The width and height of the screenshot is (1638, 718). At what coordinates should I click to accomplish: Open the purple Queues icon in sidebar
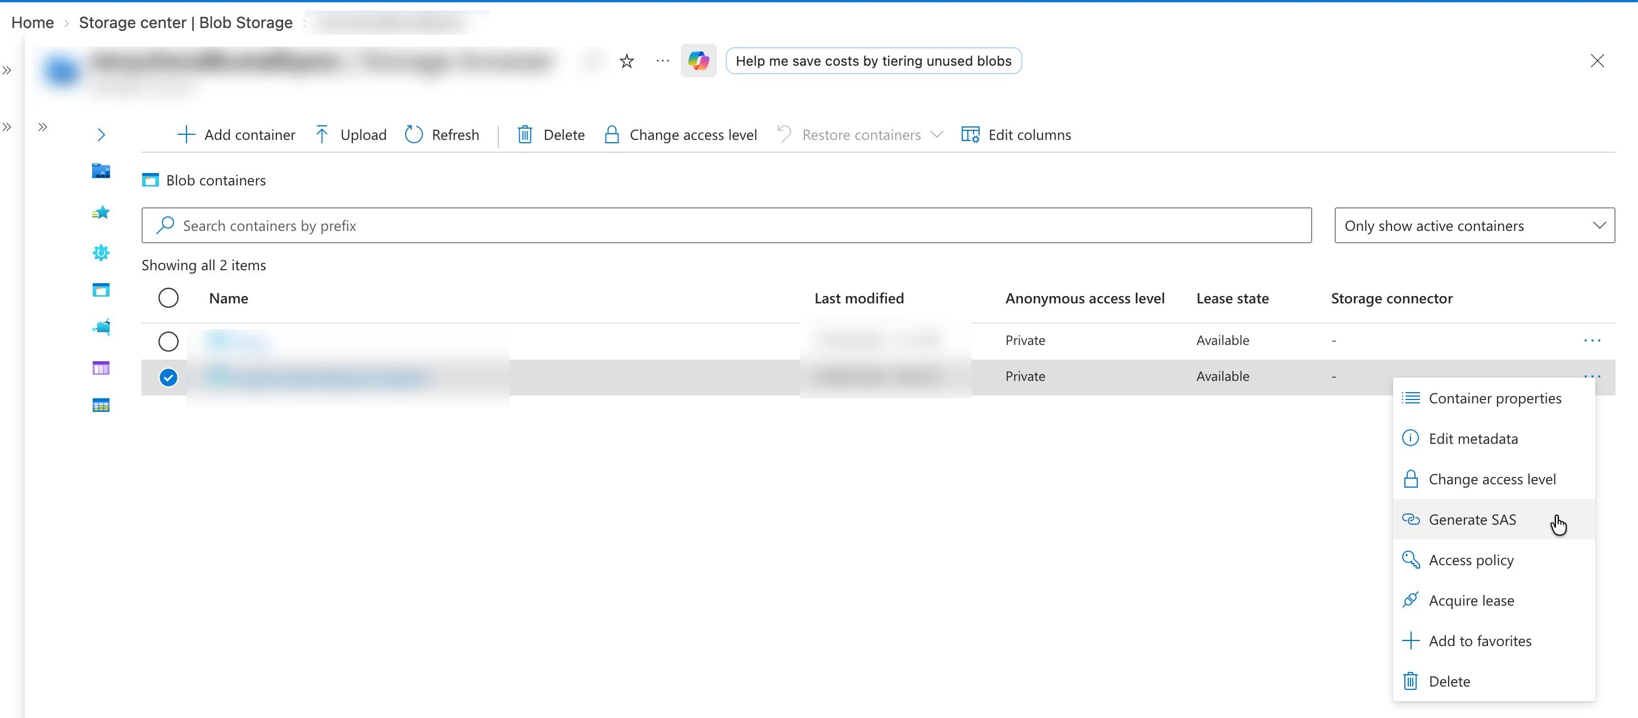pyautogui.click(x=101, y=368)
